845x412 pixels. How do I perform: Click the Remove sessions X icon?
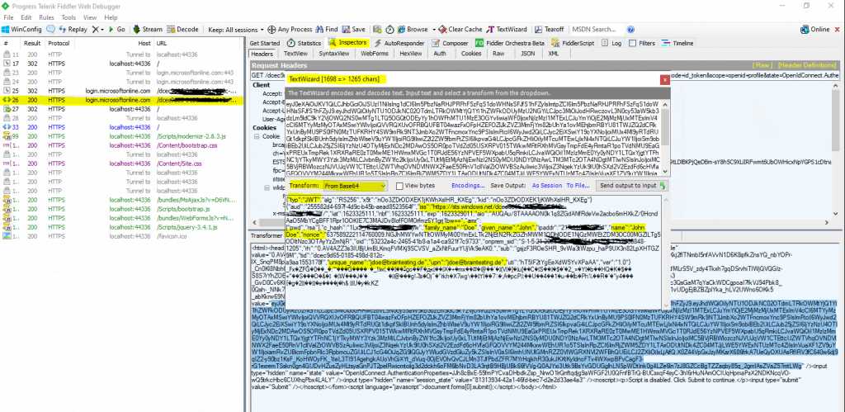[95, 29]
